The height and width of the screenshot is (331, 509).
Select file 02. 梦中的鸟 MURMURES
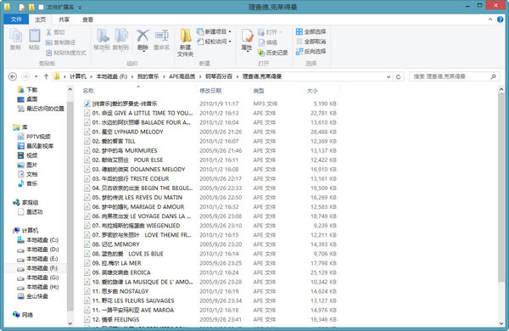pos(120,151)
